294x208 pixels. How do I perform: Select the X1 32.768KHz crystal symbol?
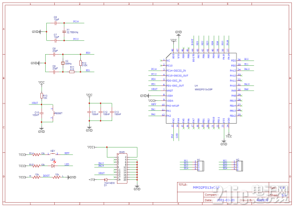pyautogui.click(x=64, y=32)
